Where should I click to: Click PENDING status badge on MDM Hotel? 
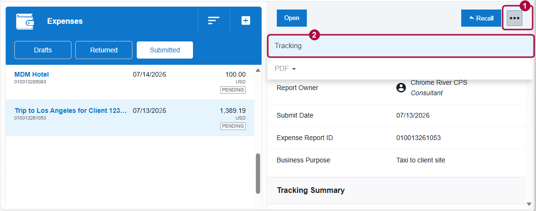pyautogui.click(x=233, y=90)
